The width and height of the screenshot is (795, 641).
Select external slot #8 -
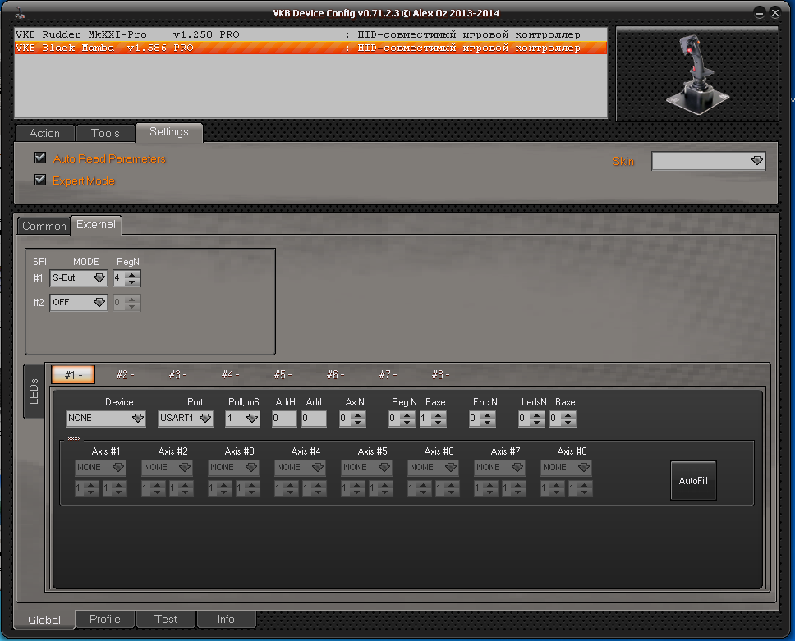click(440, 374)
